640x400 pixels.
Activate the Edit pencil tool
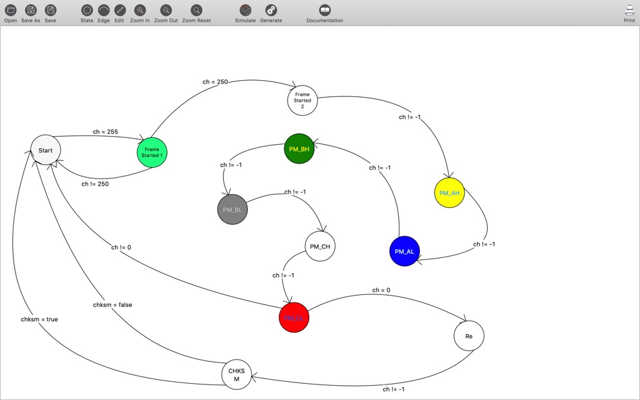(x=120, y=10)
